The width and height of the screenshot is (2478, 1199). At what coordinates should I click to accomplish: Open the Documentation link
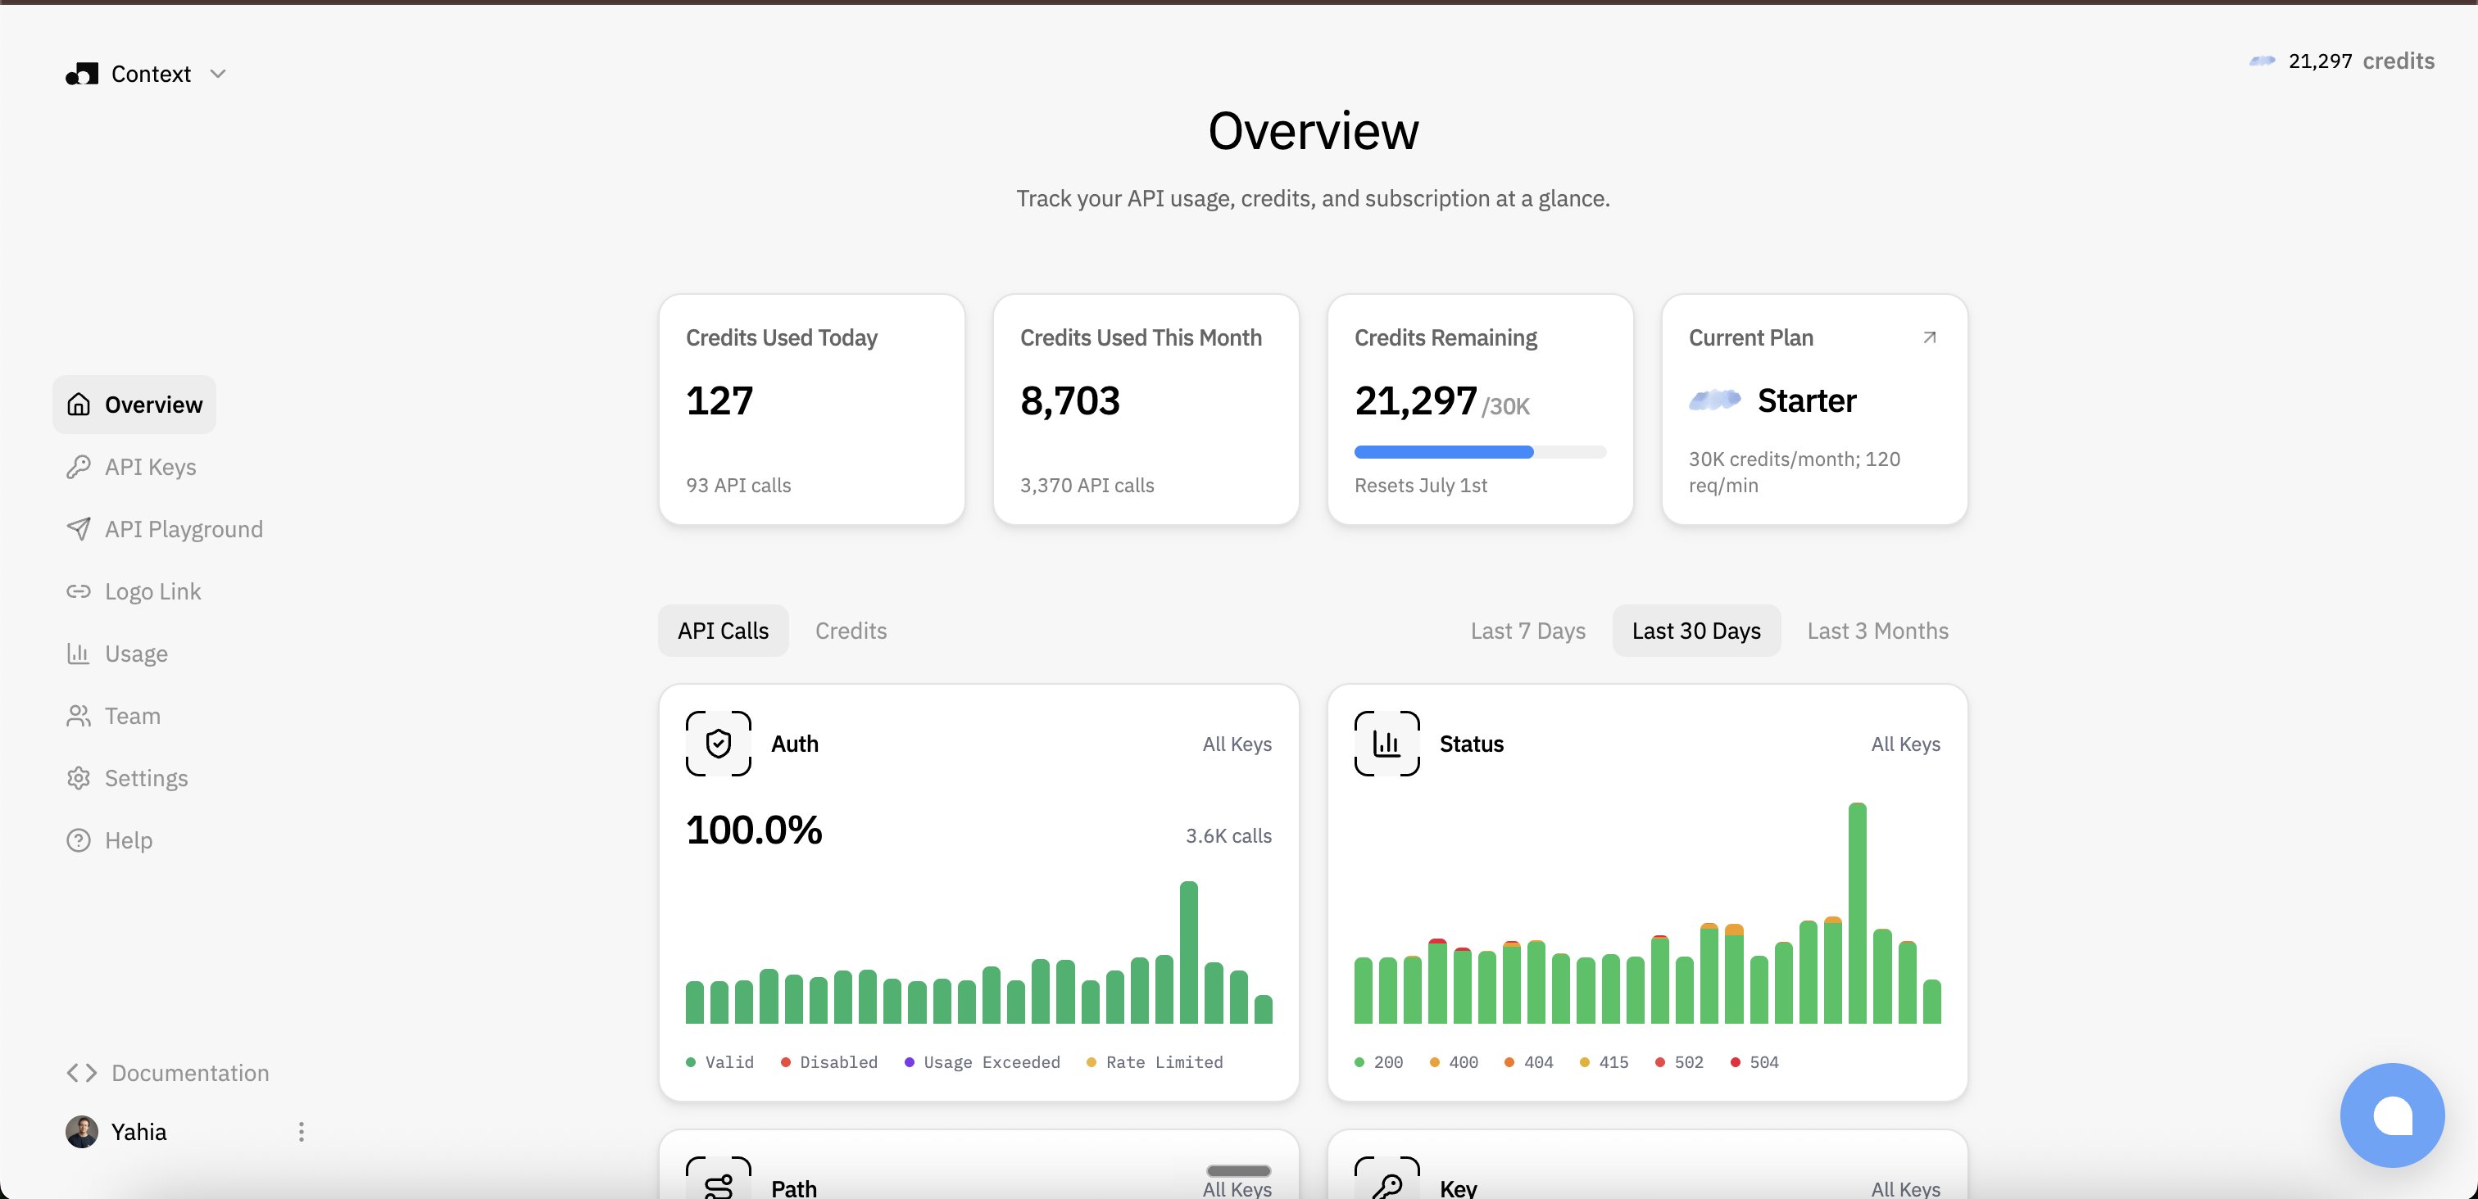[x=168, y=1073]
